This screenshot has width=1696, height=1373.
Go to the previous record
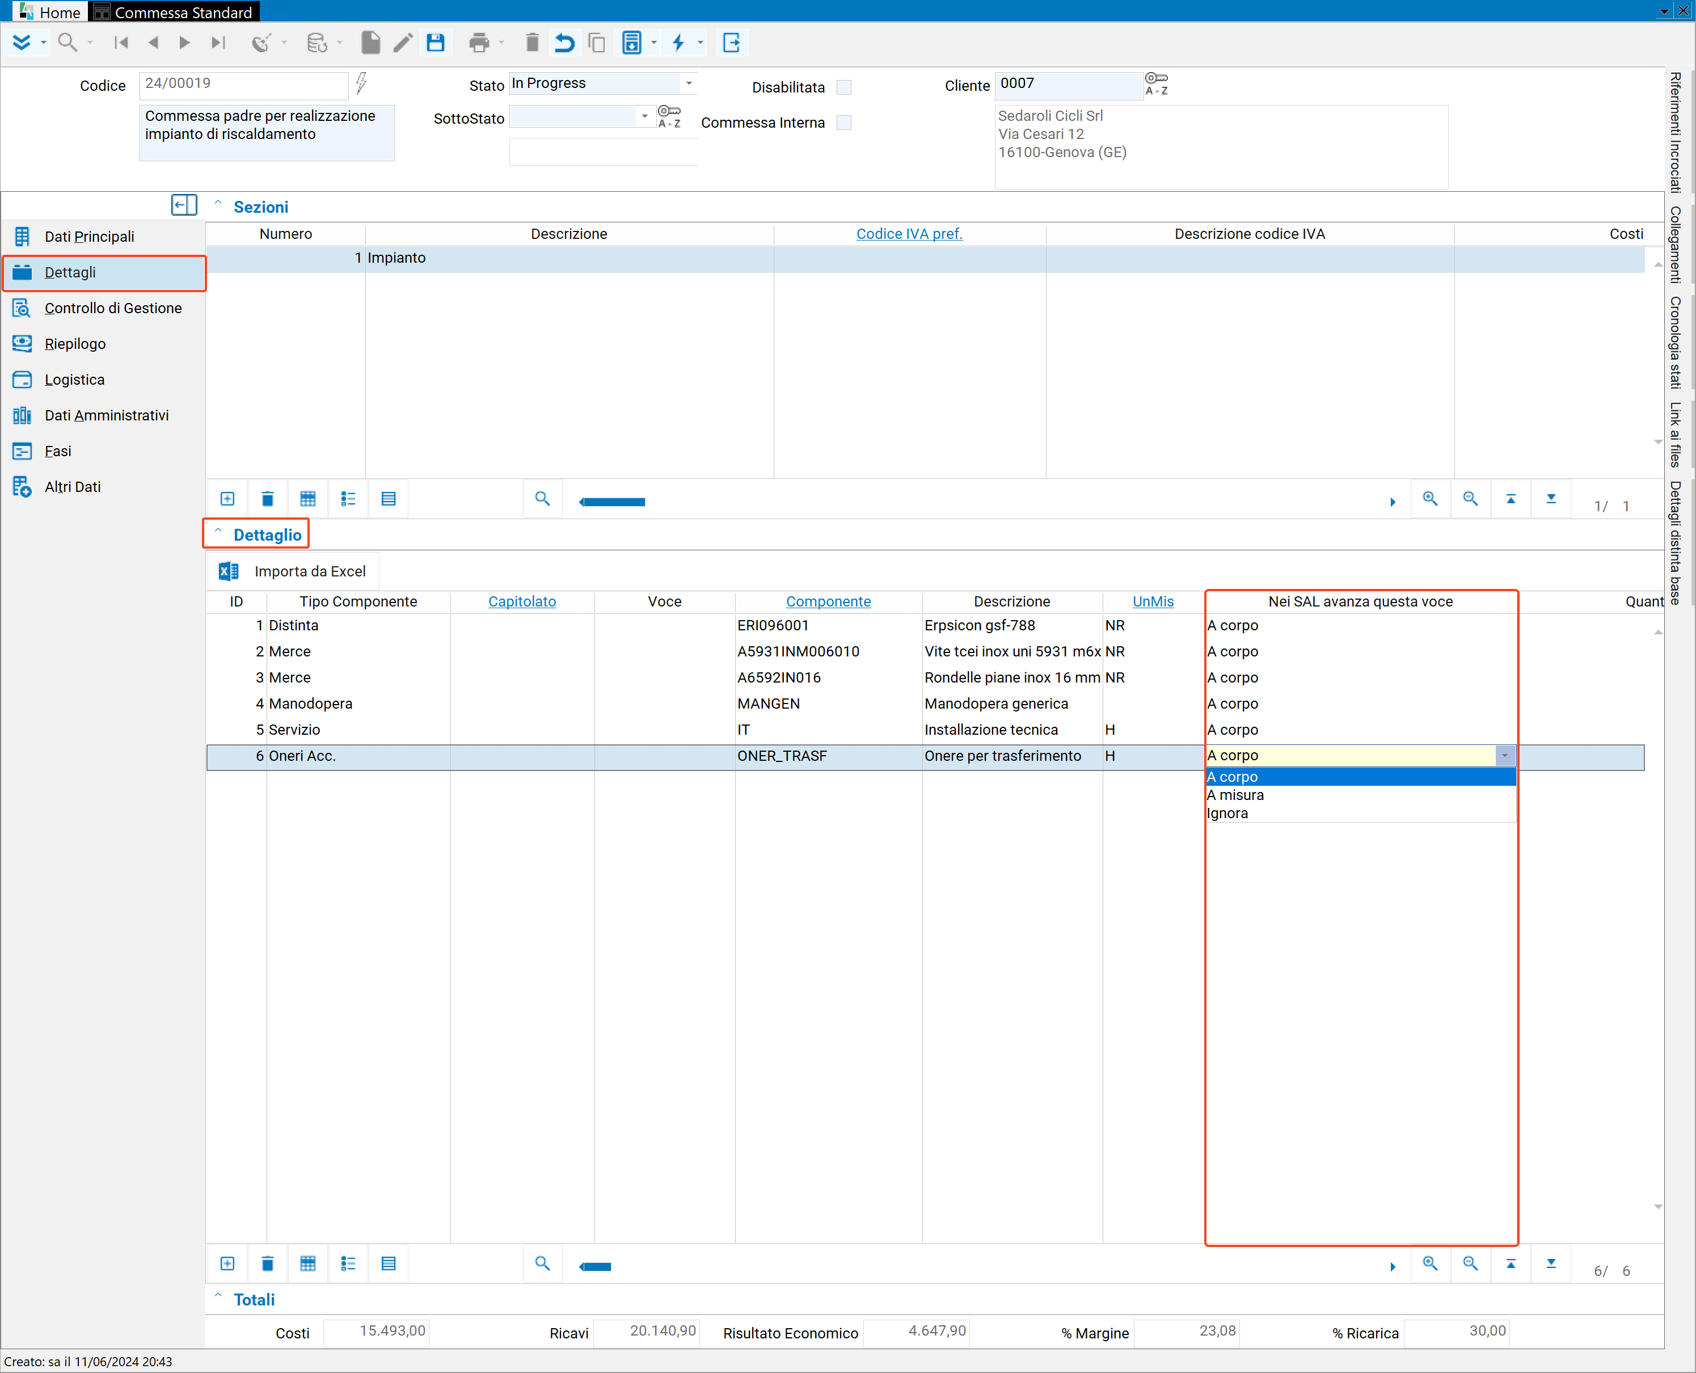pos(153,43)
